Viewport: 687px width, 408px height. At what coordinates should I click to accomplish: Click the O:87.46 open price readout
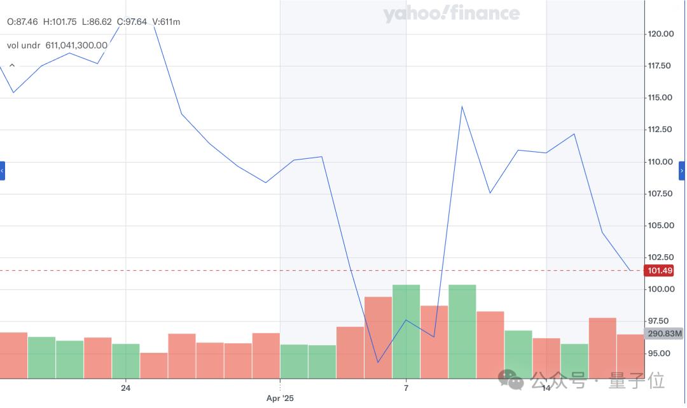tap(22, 22)
